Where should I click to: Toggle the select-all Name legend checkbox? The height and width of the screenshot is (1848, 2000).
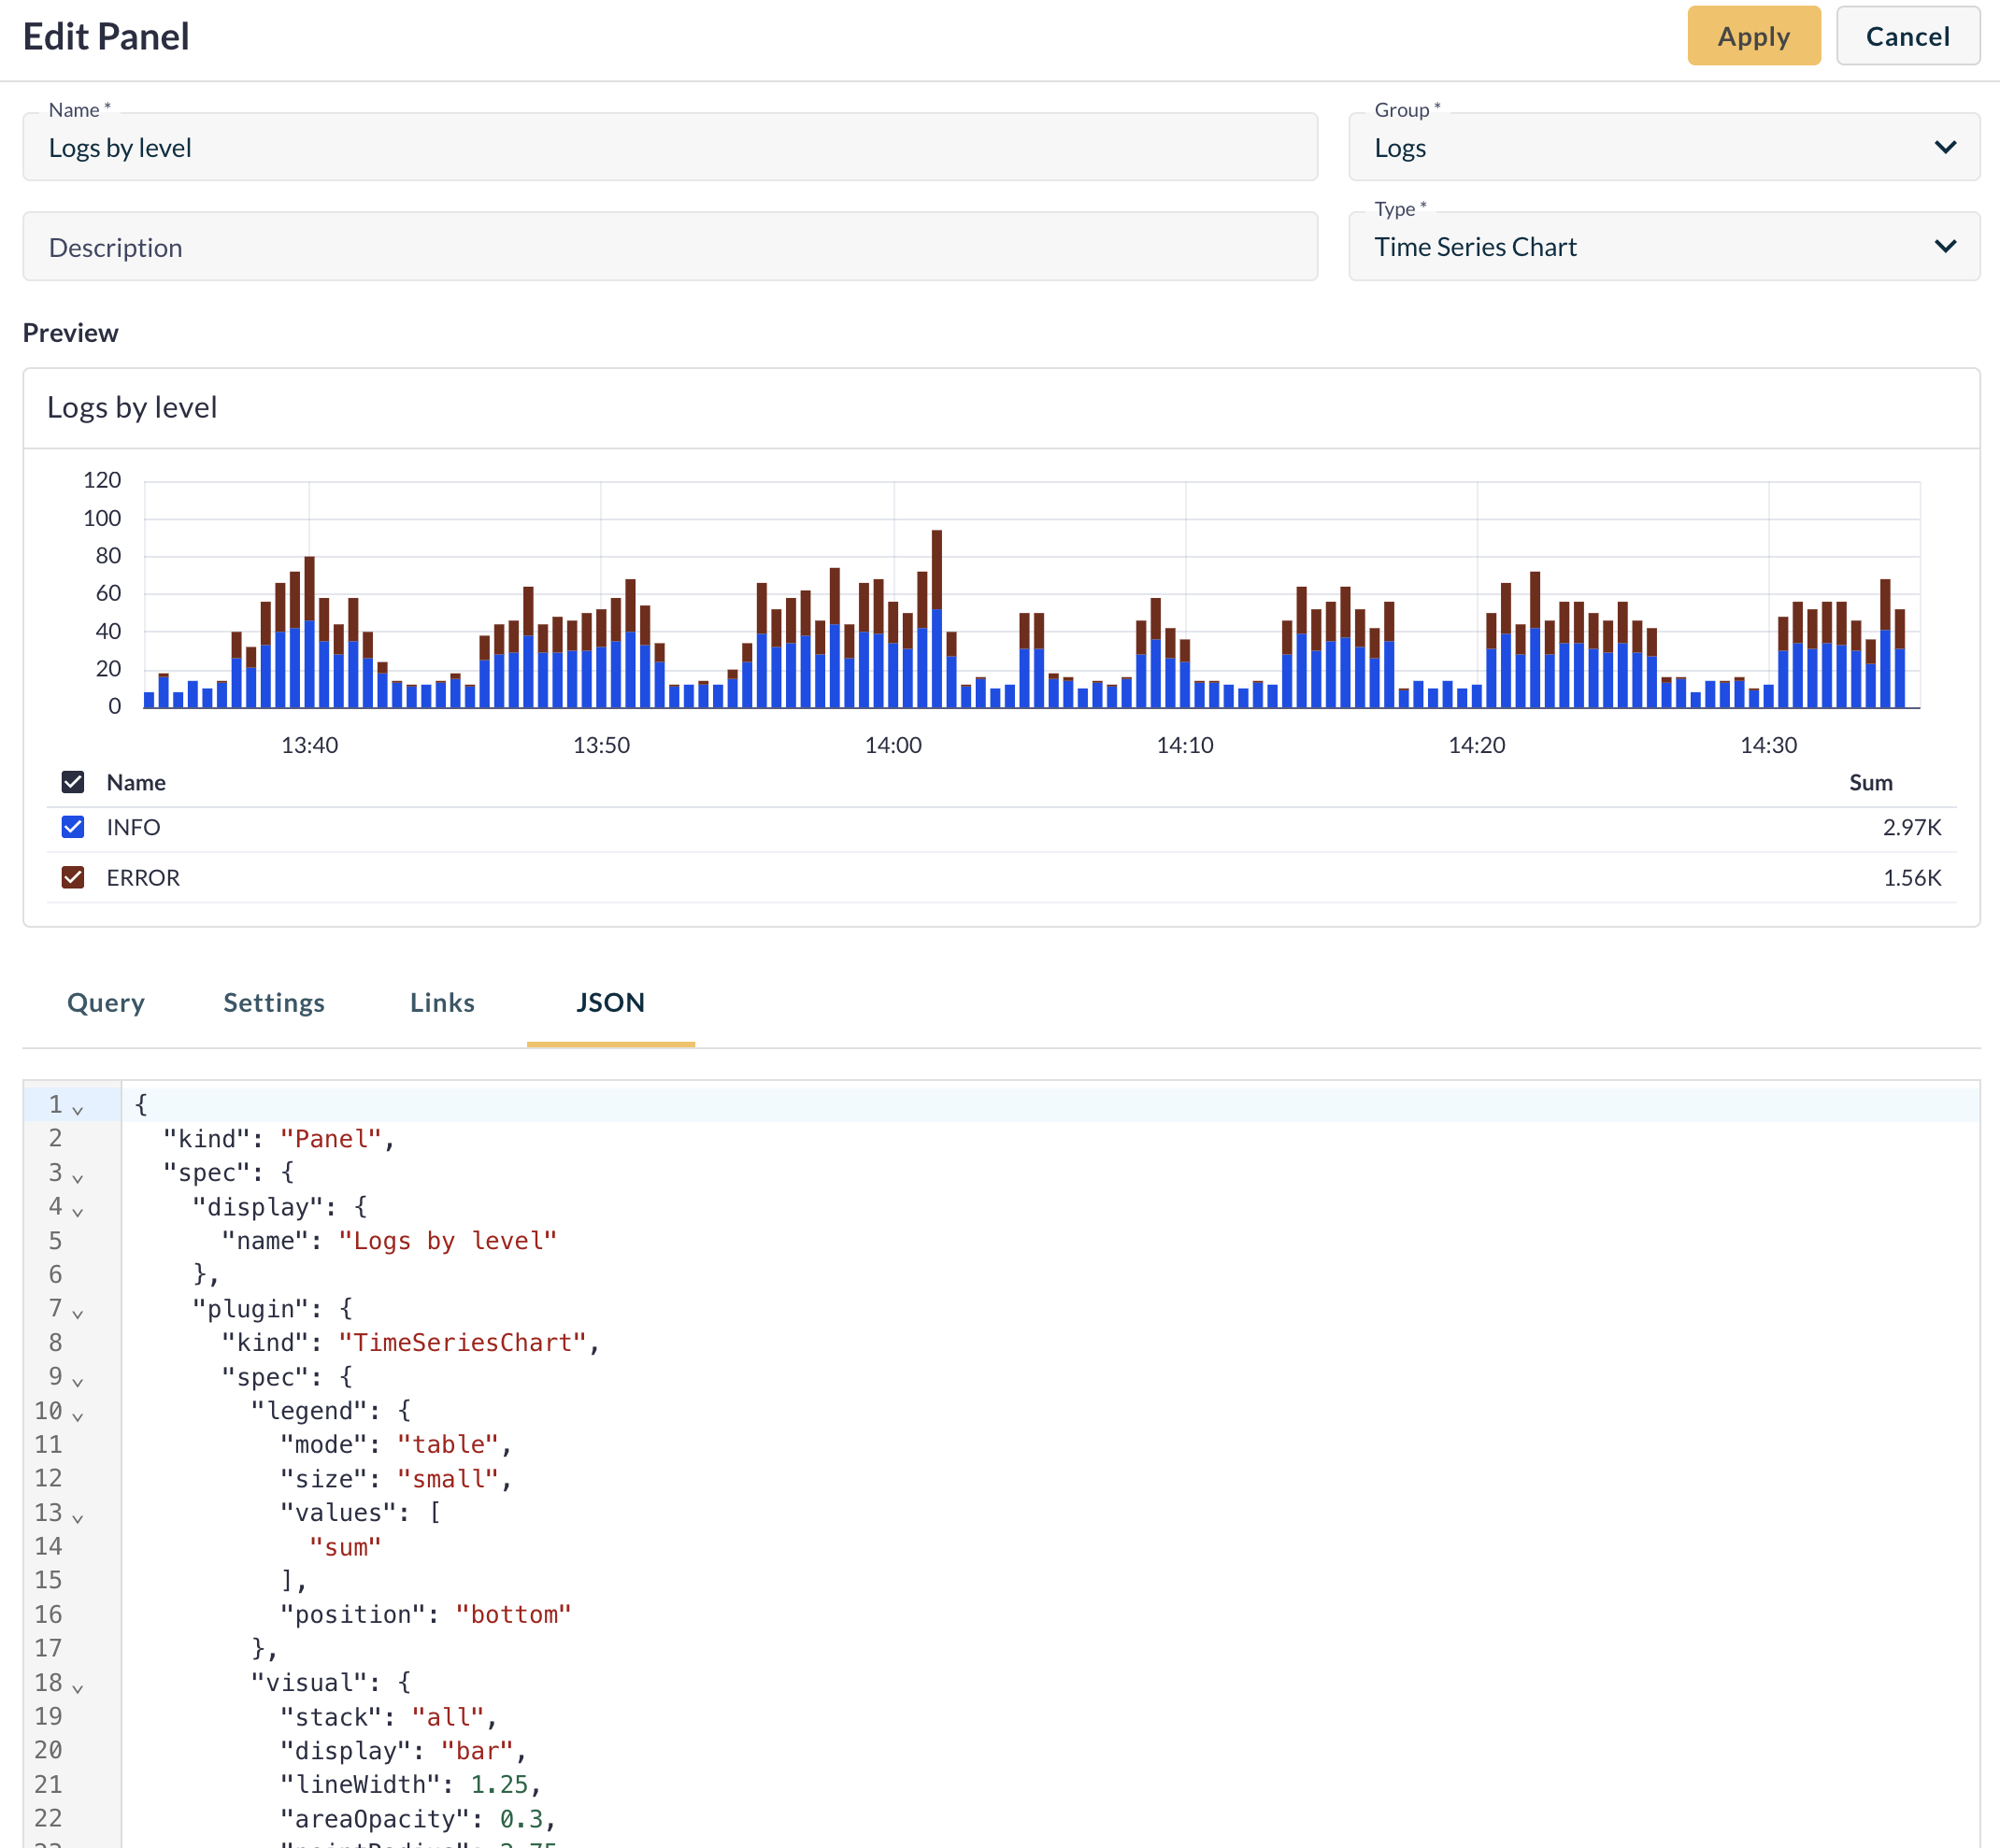(73, 782)
